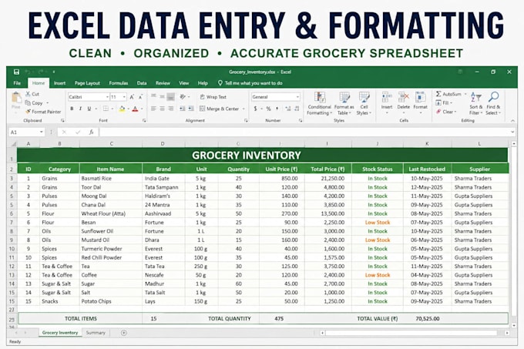Click the Percent Style icon
This screenshot has width=524, height=349.
click(268, 109)
